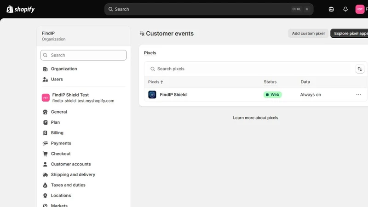This screenshot has width=368, height=207.
Task: Click the Users icon in sidebar
Action: click(x=45, y=79)
